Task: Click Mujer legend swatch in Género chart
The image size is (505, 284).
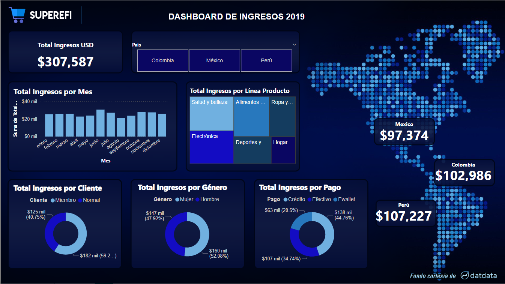Action: [177, 200]
